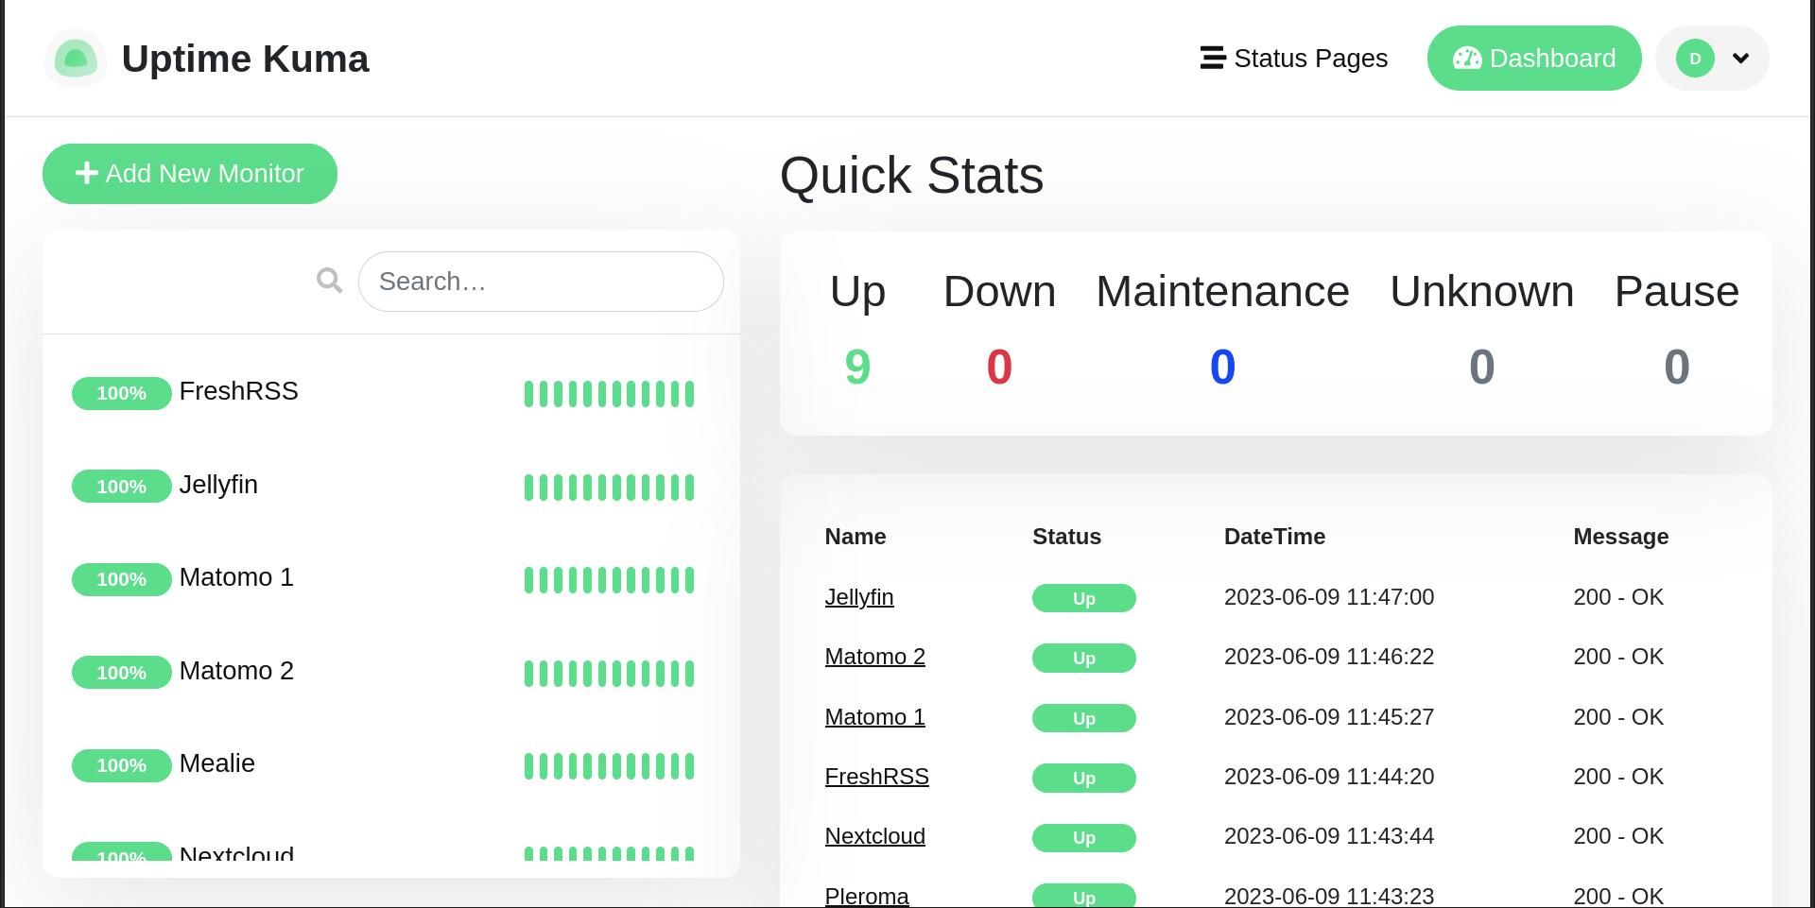Open Nextcloud link in events table

click(875, 836)
